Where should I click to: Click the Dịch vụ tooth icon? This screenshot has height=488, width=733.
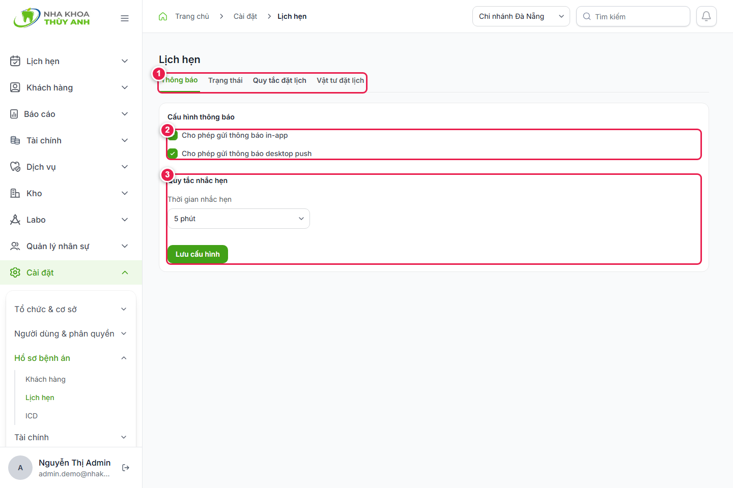click(15, 167)
